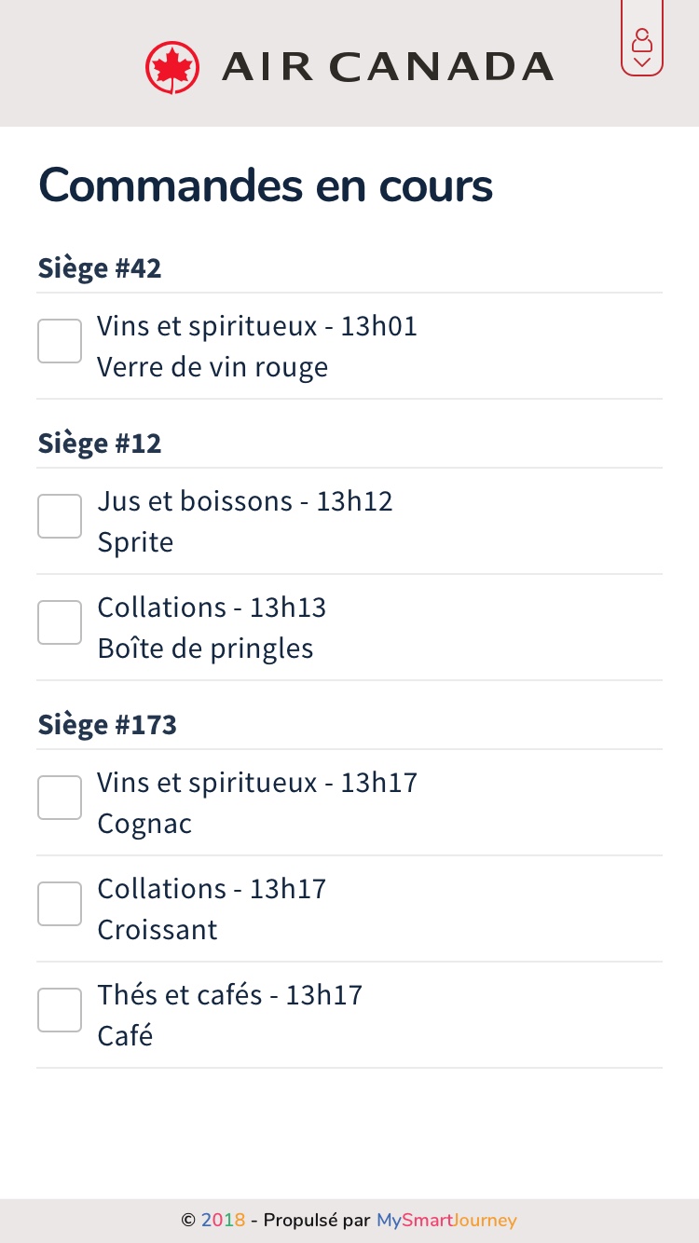Click the Commandes en cours page title
Image resolution: width=699 pixels, height=1243 pixels.
click(266, 185)
